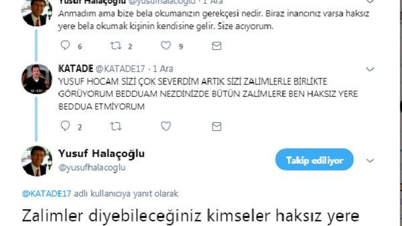Open dropdown chevron on KATADE tweet

370,69
